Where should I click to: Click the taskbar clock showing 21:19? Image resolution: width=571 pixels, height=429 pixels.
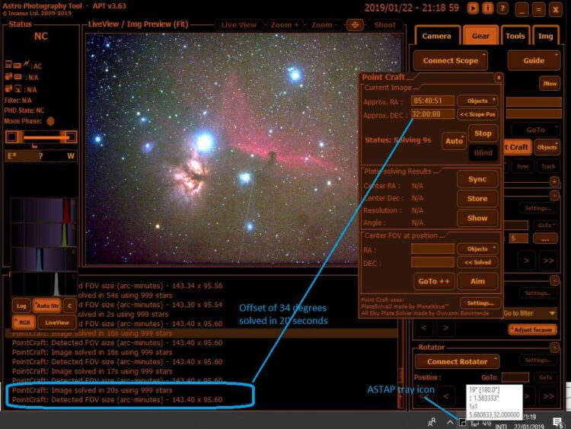tap(529, 418)
